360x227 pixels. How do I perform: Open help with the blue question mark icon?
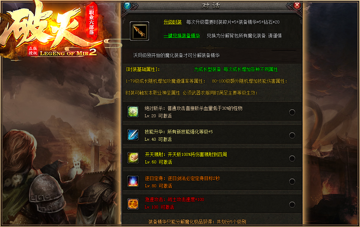pyautogui.click(x=127, y=6)
